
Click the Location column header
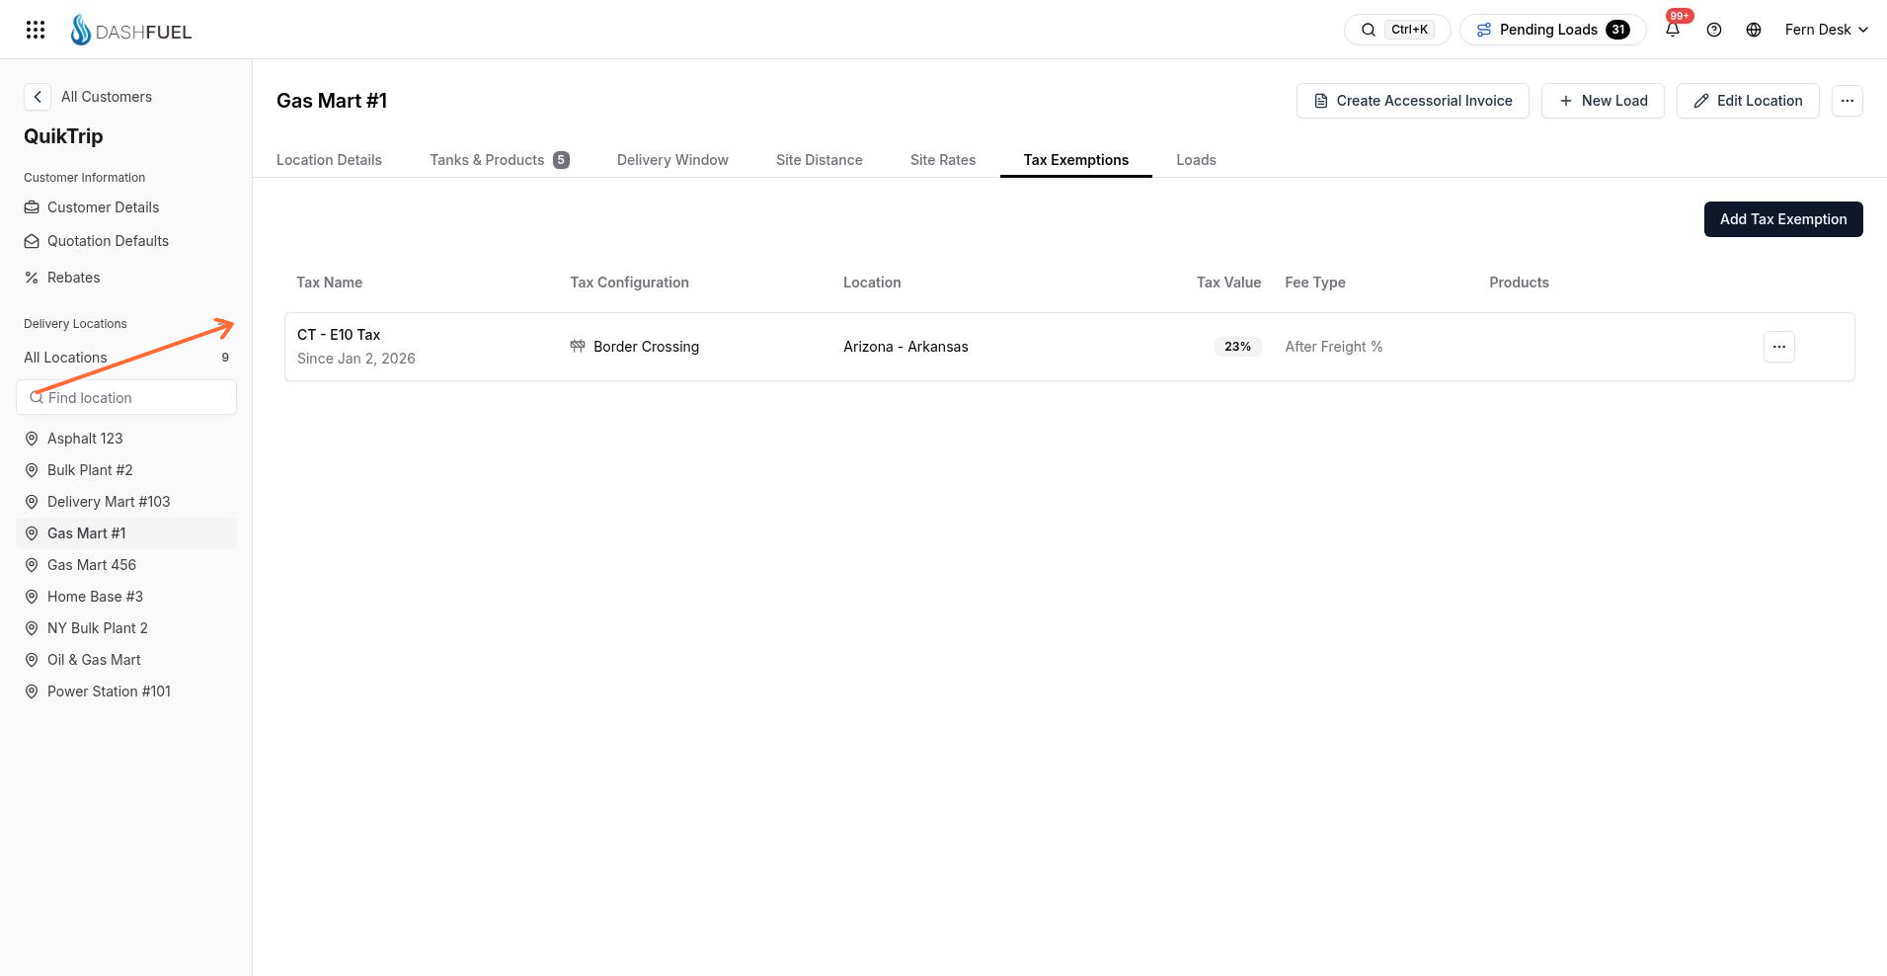(872, 283)
